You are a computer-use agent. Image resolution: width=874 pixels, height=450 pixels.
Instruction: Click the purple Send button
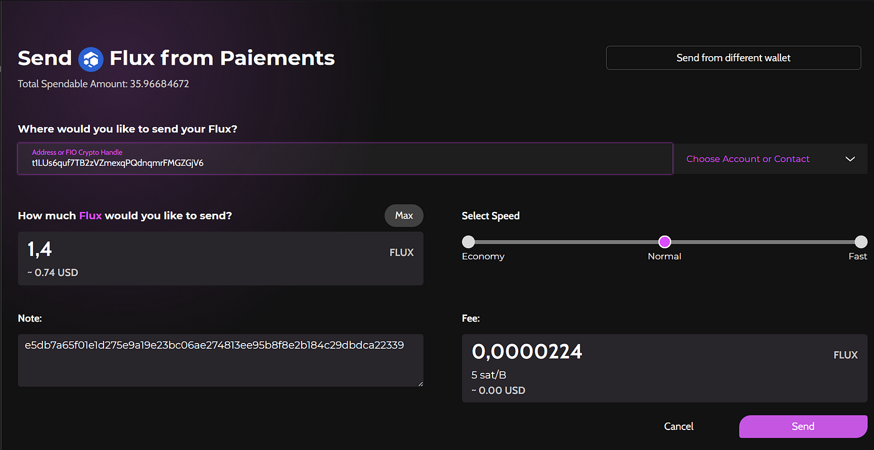pos(803,426)
